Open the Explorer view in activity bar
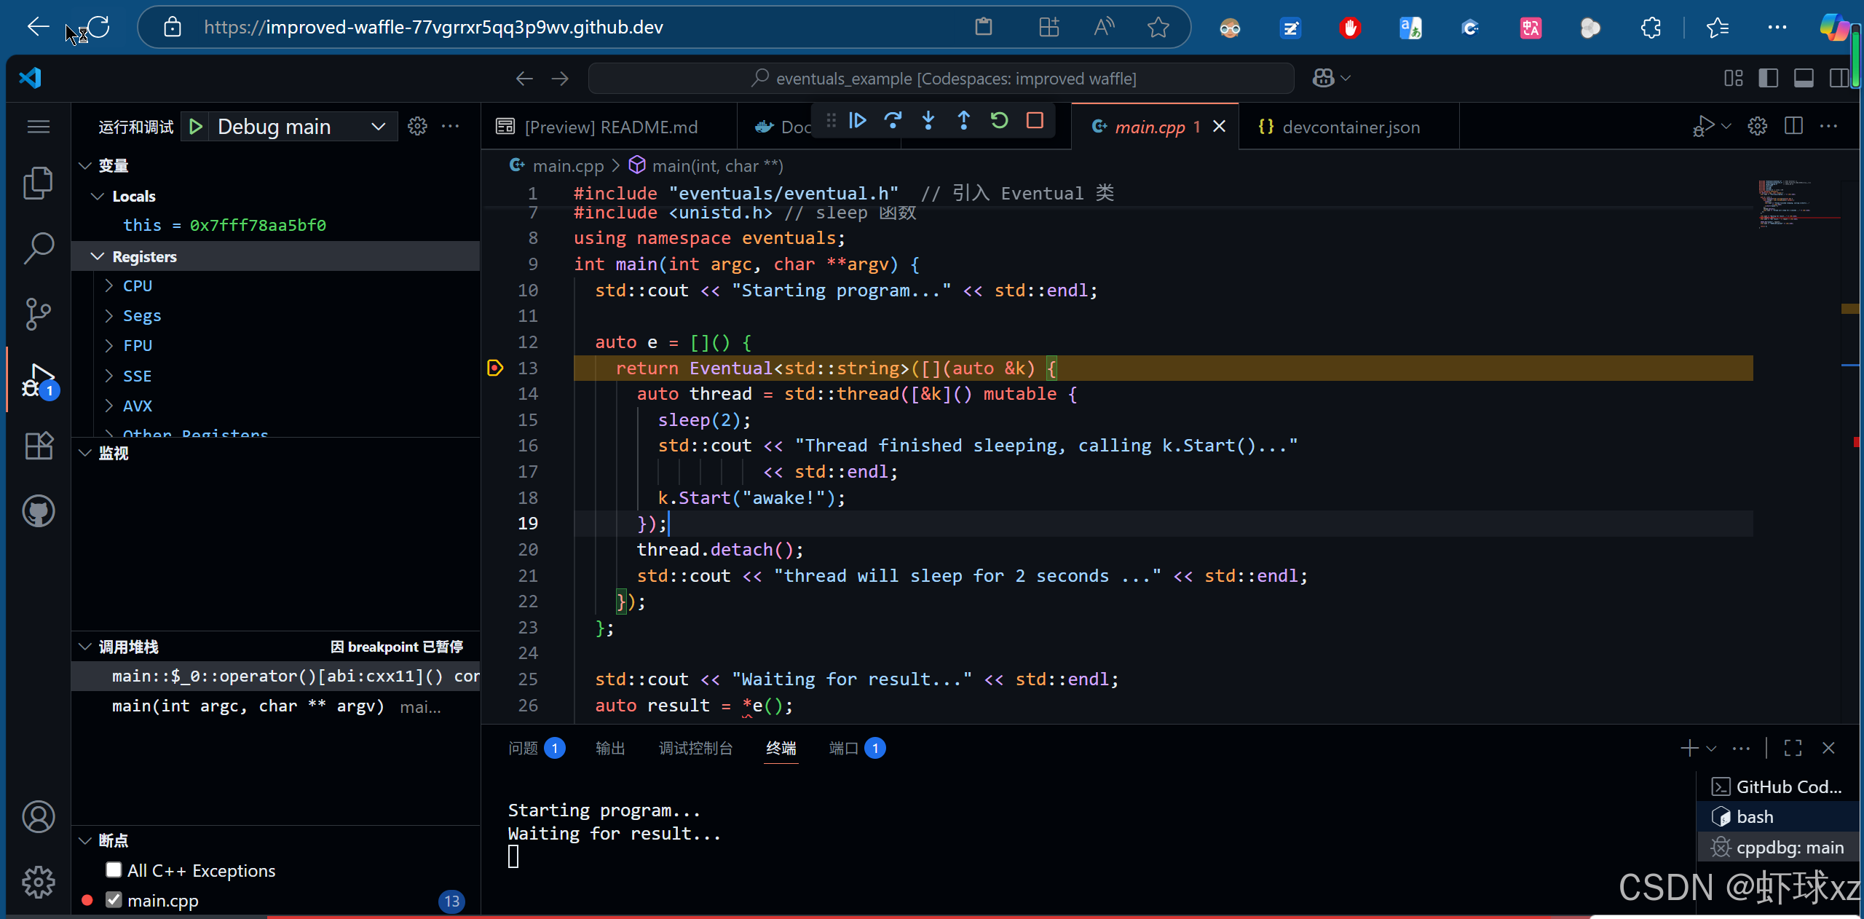Viewport: 1864px width, 919px height. (39, 183)
